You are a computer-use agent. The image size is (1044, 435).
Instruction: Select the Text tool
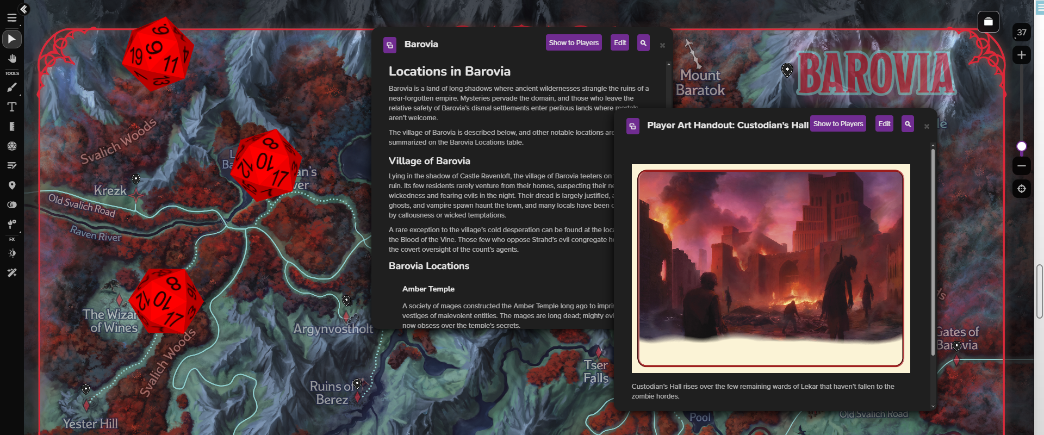click(x=11, y=107)
